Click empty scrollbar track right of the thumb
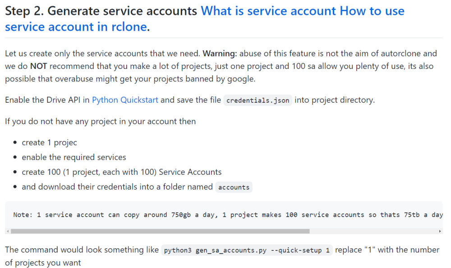The height and width of the screenshot is (268, 451). 373,231
